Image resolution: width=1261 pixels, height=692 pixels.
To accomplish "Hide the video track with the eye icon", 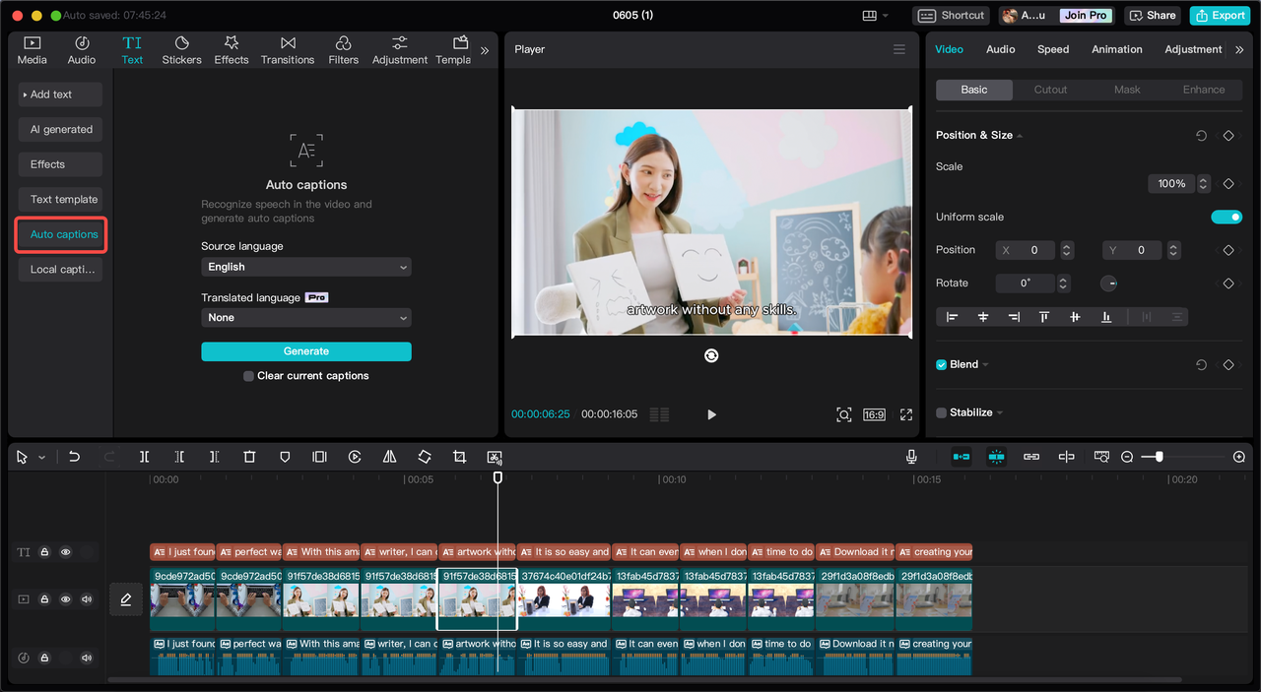I will (x=66, y=599).
